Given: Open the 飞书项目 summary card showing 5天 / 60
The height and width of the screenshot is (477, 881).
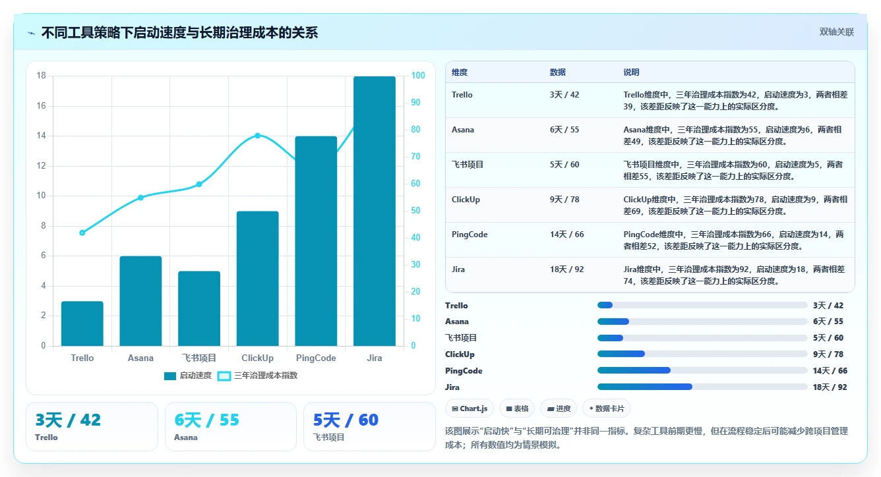Looking at the screenshot, I should 369,427.
